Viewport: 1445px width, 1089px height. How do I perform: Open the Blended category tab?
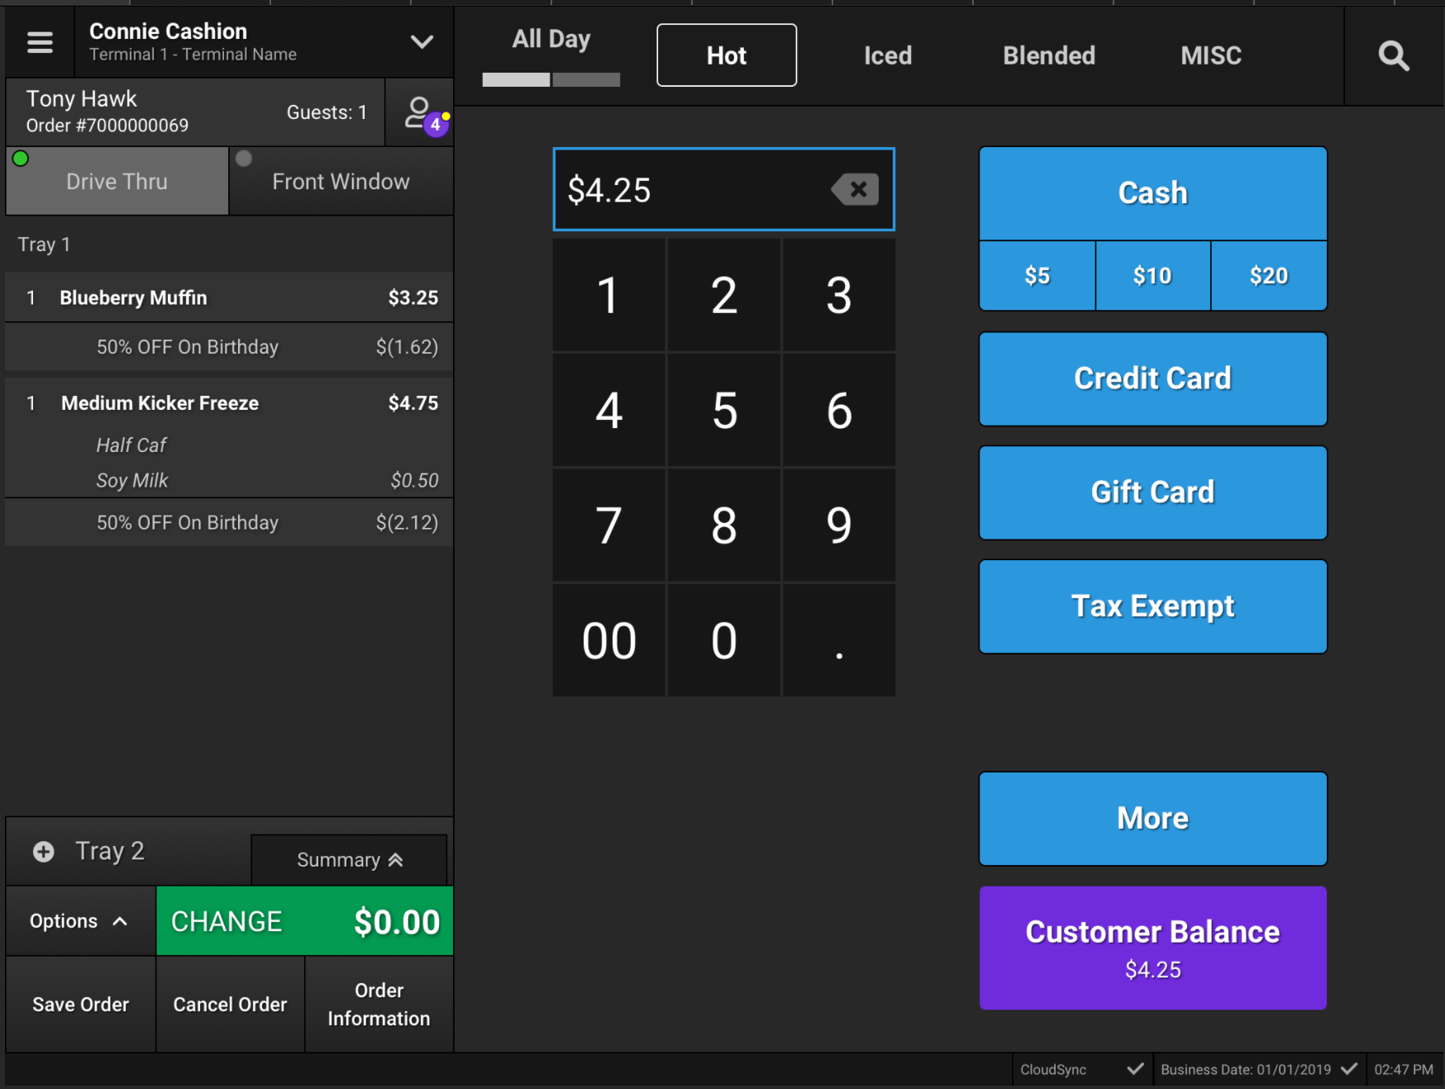pos(1048,55)
